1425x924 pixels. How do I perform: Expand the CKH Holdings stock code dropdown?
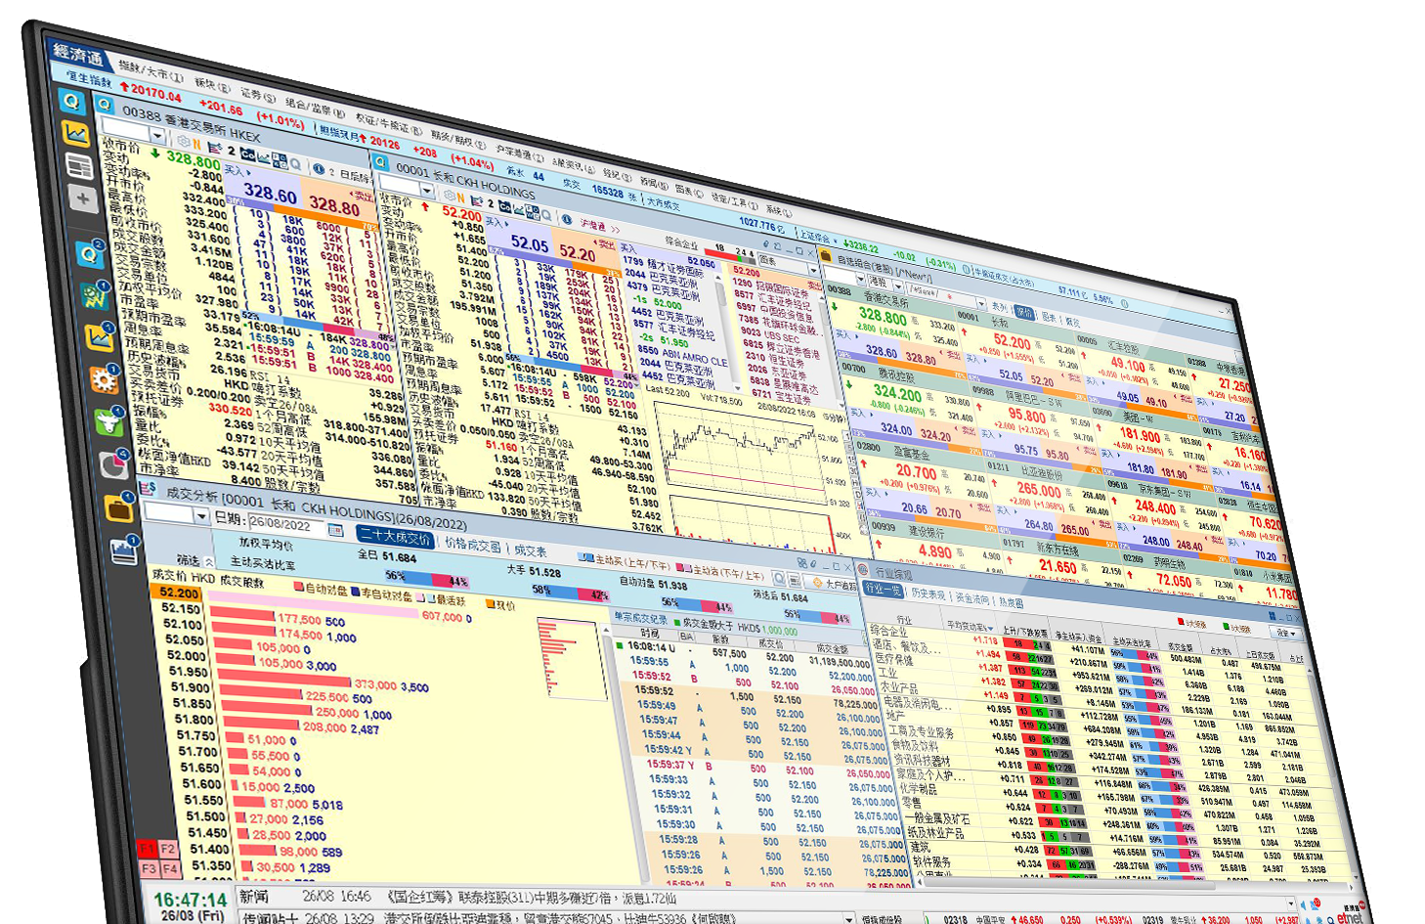click(427, 189)
